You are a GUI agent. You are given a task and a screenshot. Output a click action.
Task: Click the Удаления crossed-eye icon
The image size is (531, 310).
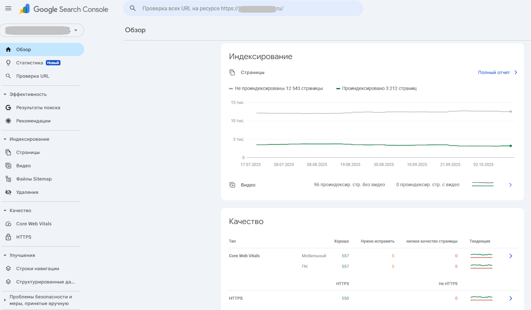coord(8,192)
